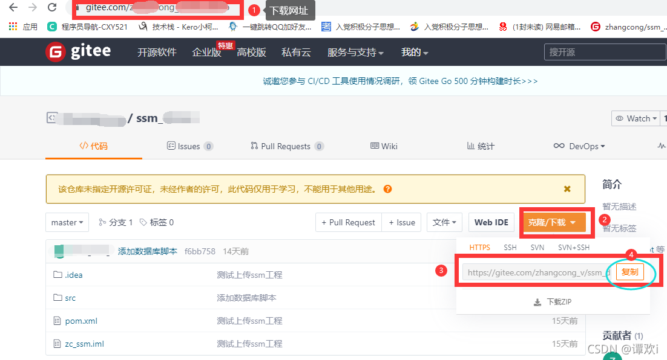This screenshot has height=360, width=667.
Task: Open the src folder
Action: coord(70,298)
